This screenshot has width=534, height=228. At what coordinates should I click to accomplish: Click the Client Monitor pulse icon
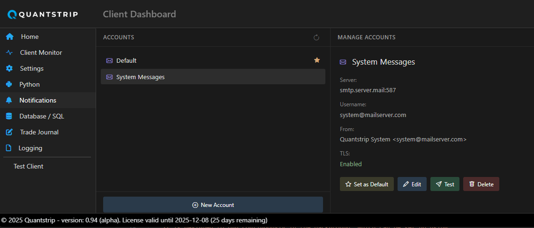tap(9, 52)
